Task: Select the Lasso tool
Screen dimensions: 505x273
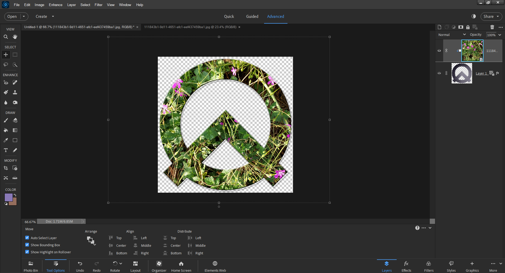Action: [x=6, y=65]
